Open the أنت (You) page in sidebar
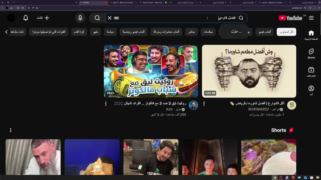Image resolution: width=321 pixels, height=180 pixels. (311, 90)
